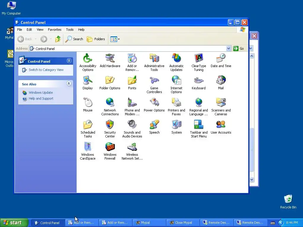The image size is (303, 227).
Task: Click Switch to Category View link
Action: pos(46,70)
